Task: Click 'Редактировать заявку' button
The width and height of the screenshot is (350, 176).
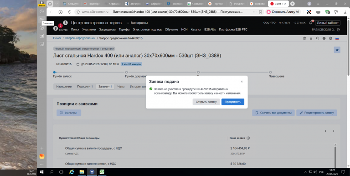Action: (317, 113)
